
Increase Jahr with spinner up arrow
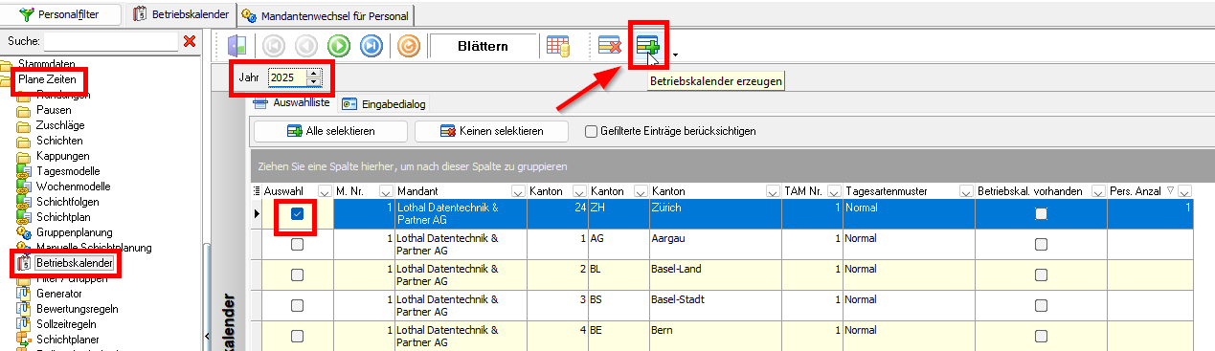coord(315,73)
